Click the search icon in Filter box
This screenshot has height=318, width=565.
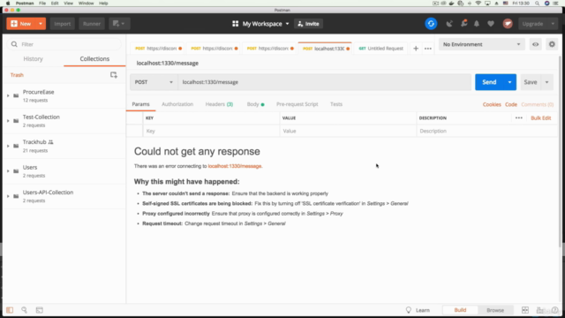tap(14, 44)
